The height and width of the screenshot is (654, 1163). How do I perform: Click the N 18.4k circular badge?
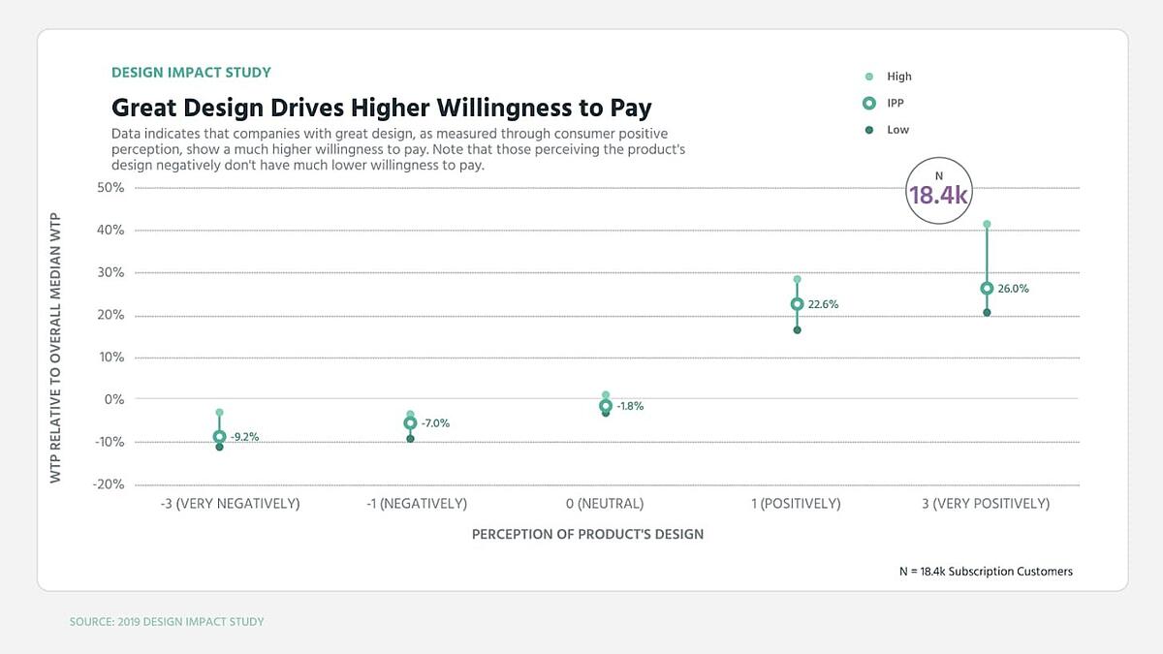click(938, 191)
